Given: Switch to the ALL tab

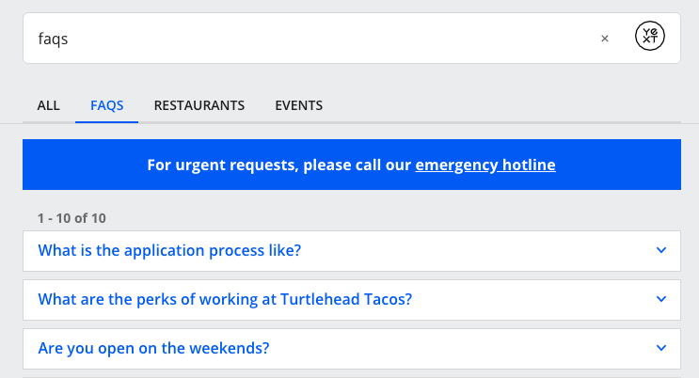Looking at the screenshot, I should tap(49, 105).
